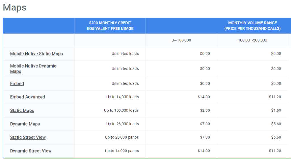Open the Mobile Native Static Maps link

pos(36,54)
